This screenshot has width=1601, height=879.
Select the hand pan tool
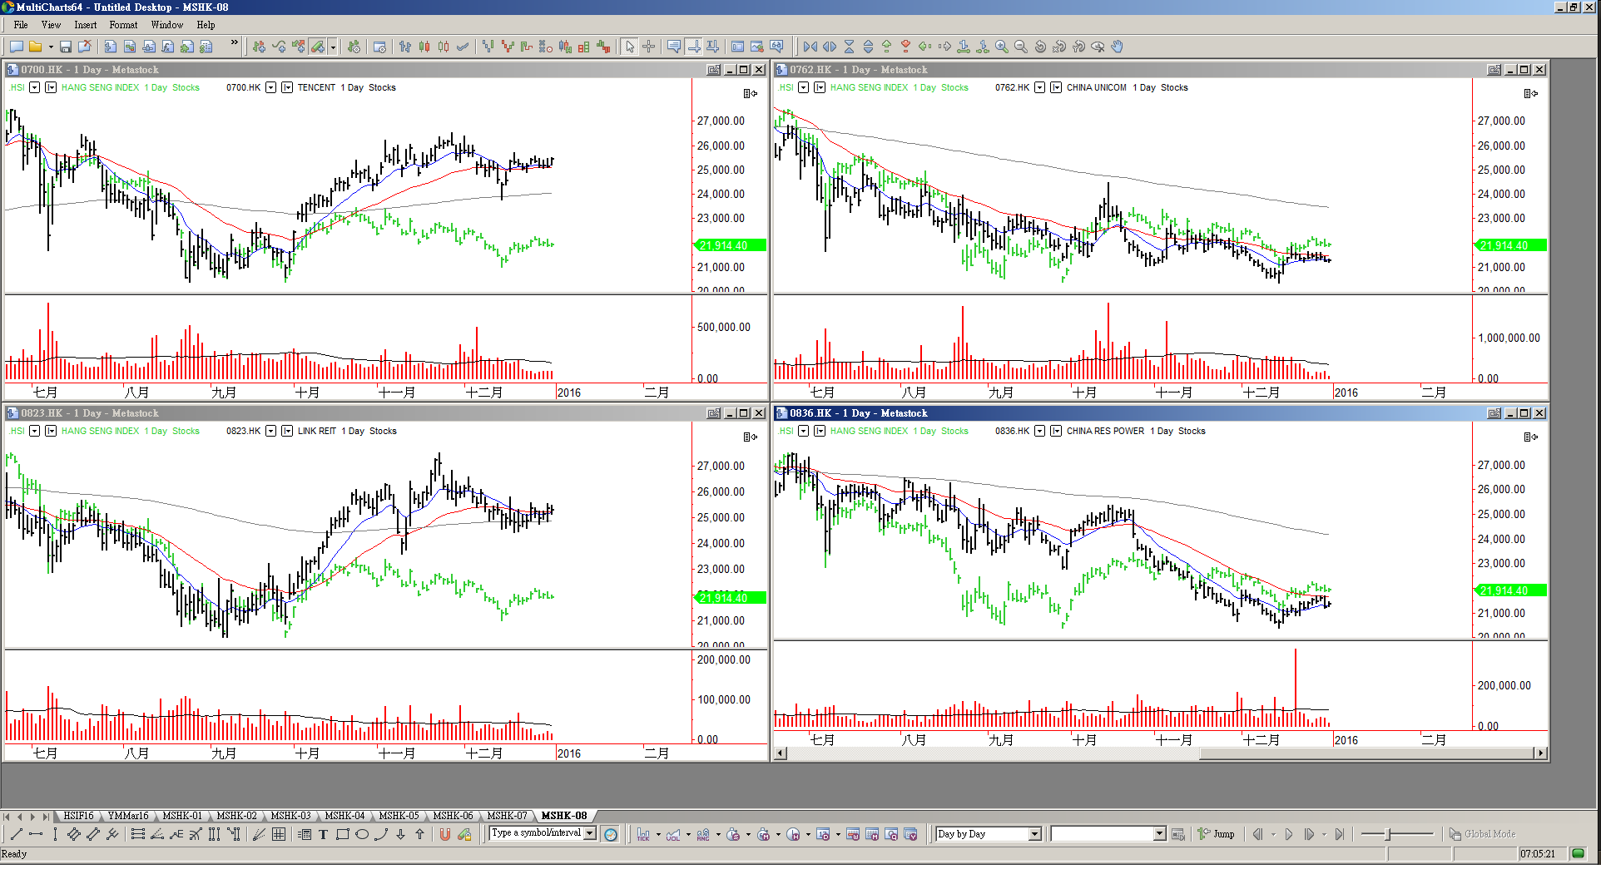(1117, 47)
